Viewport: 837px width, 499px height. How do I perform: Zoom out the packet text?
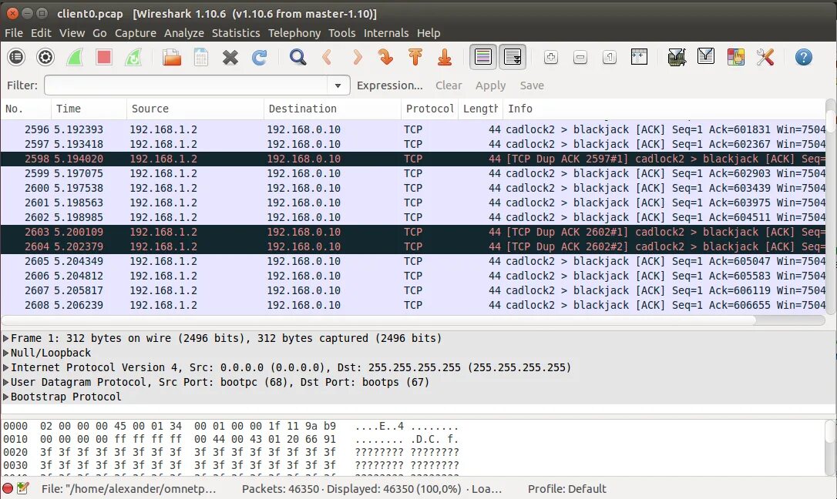point(580,57)
